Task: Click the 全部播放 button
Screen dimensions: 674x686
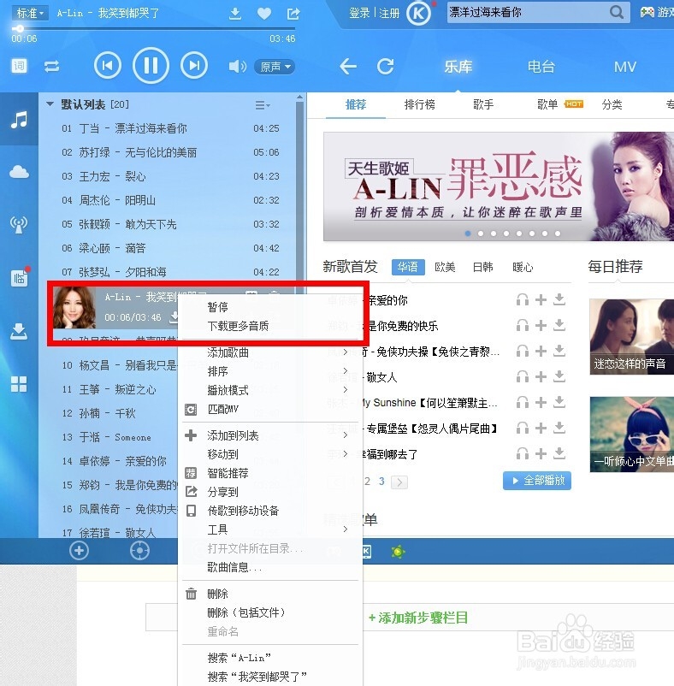Action: [537, 481]
